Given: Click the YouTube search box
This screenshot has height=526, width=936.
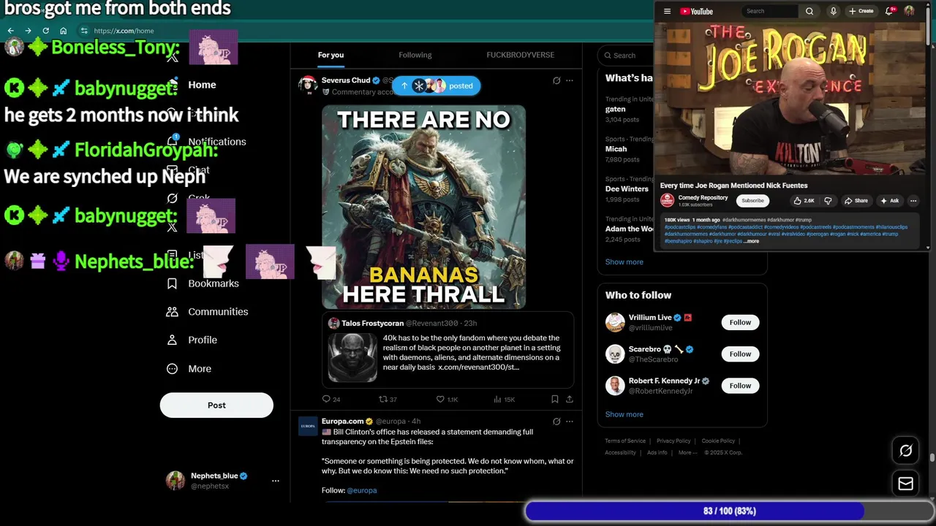Looking at the screenshot, I should click(770, 11).
